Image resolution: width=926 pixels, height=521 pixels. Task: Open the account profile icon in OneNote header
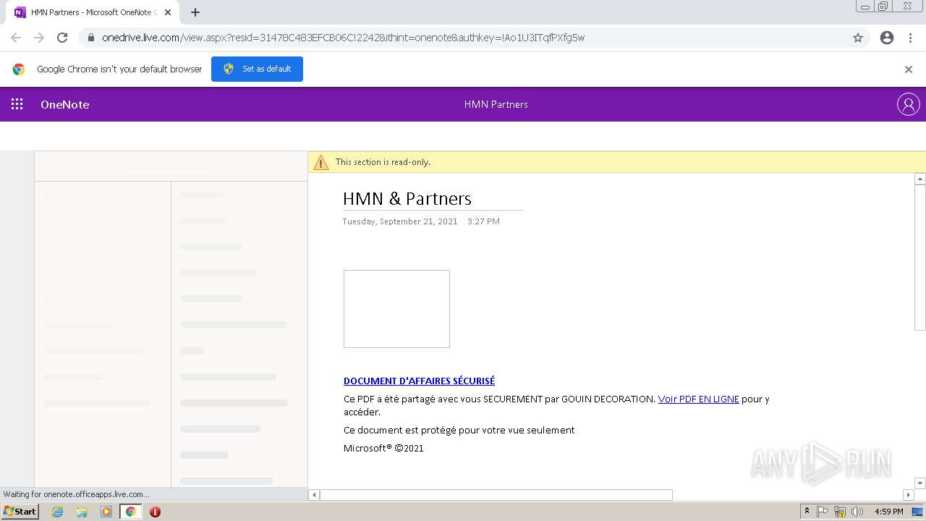pos(908,104)
